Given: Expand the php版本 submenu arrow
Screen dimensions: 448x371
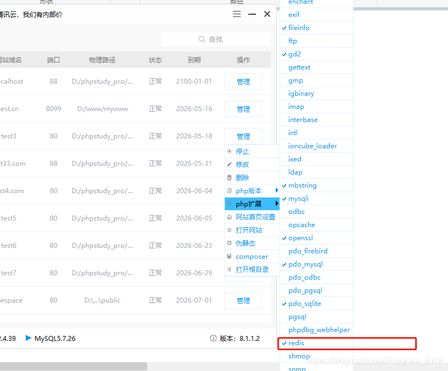Looking at the screenshot, I should coord(277,190).
